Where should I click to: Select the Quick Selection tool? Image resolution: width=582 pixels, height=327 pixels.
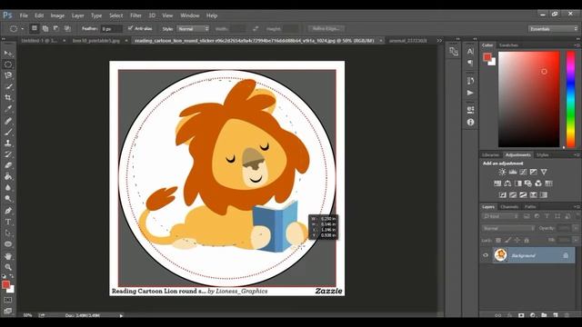tap(8, 87)
